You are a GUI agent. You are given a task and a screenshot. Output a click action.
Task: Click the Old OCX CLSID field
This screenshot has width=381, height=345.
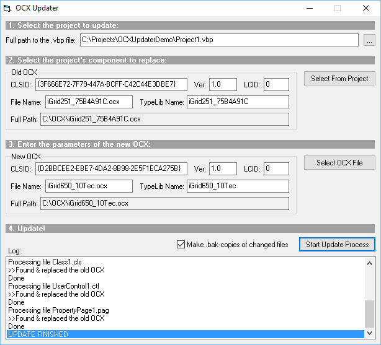(111, 84)
